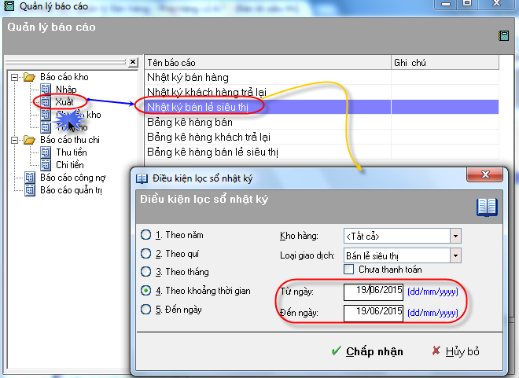Close the left tree panel with X

tap(134, 61)
